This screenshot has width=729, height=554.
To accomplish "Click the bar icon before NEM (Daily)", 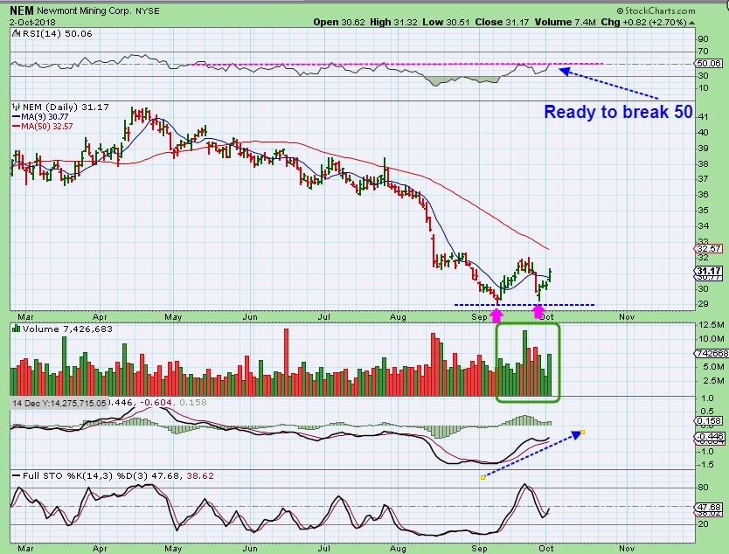I will click(x=16, y=107).
